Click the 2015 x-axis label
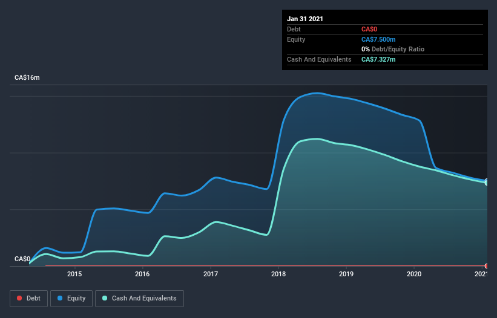 (x=74, y=274)
